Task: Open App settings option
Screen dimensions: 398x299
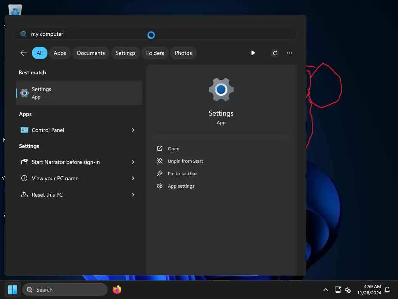Action: 181,186
